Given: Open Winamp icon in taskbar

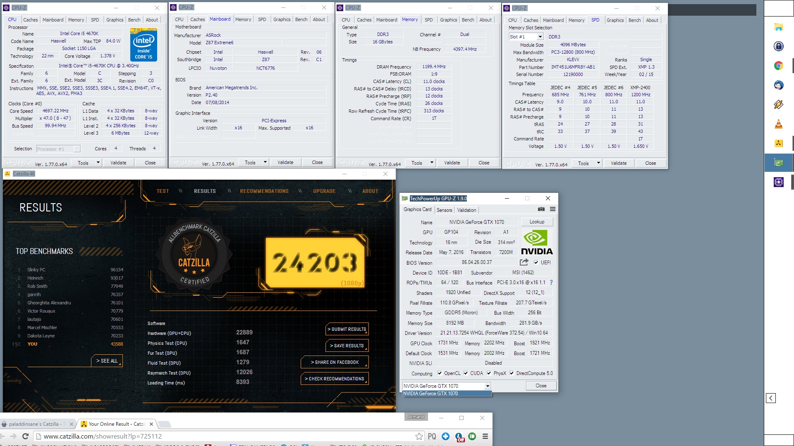Looking at the screenshot, I should click(778, 104).
